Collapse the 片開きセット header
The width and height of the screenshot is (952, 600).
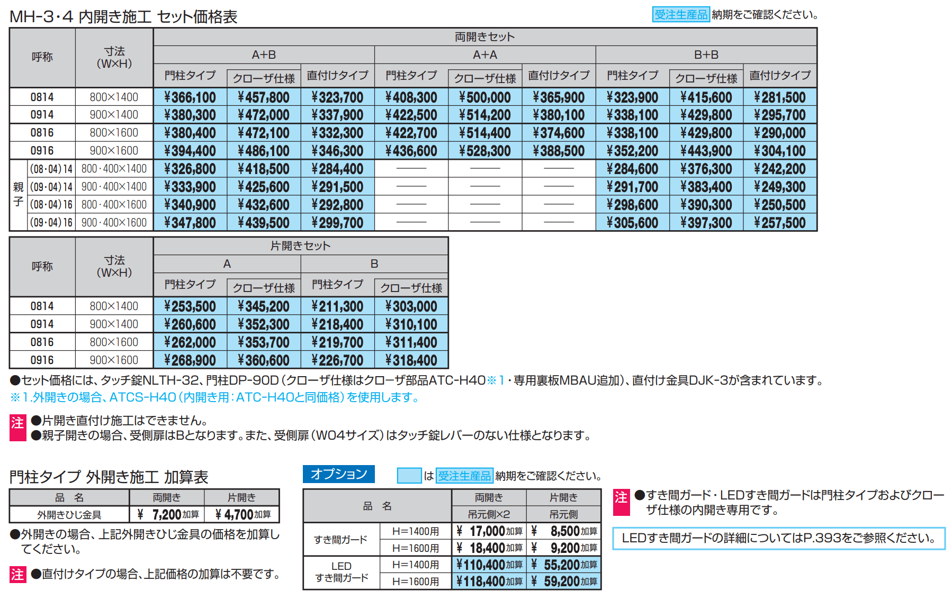(x=300, y=246)
